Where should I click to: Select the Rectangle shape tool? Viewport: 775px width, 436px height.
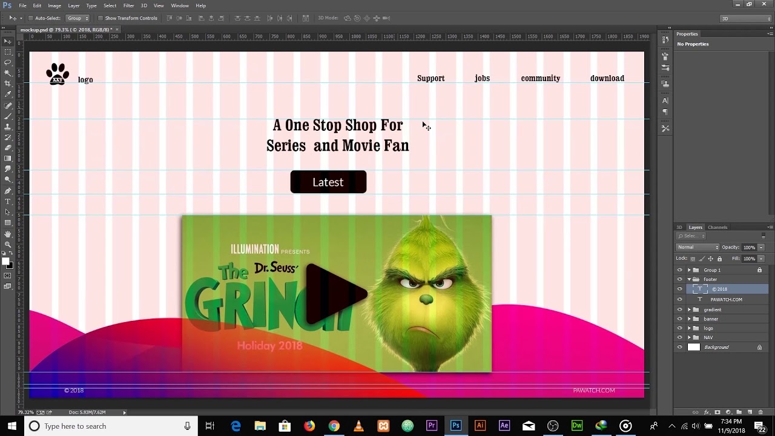point(7,223)
